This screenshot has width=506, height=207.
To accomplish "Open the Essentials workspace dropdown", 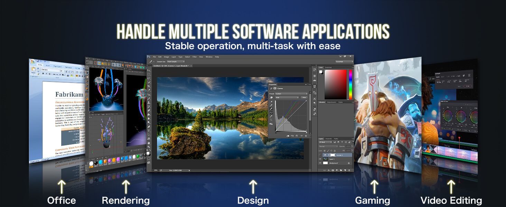I will (x=344, y=61).
